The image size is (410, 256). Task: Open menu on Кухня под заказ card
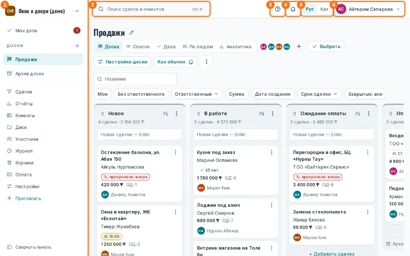tap(272, 152)
